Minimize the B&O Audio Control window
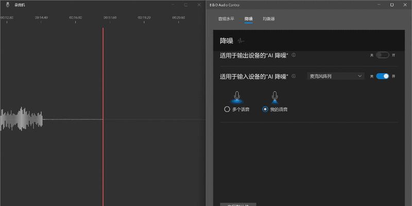 [379, 5]
